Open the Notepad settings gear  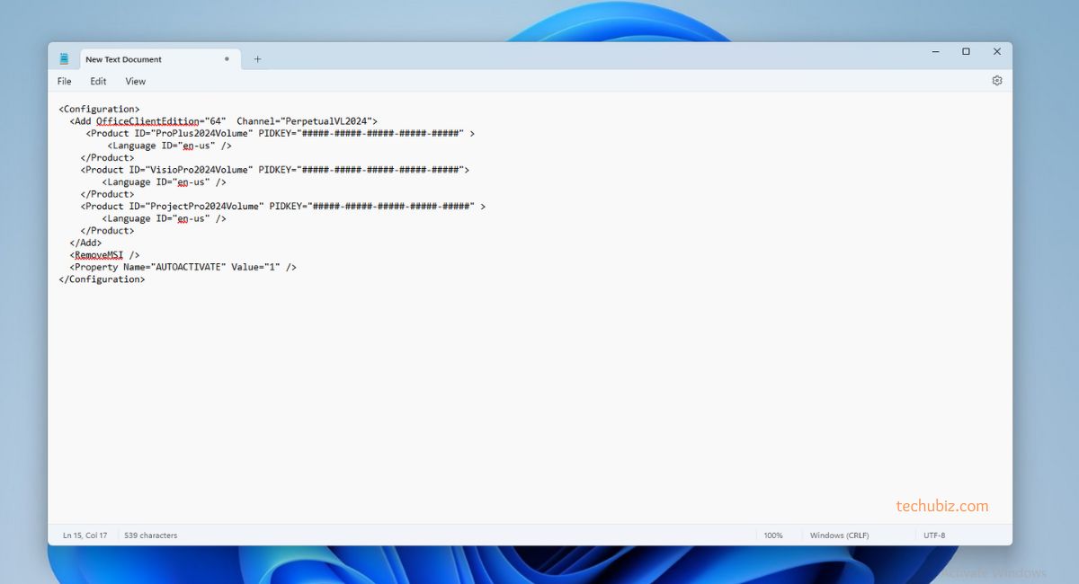click(x=996, y=81)
